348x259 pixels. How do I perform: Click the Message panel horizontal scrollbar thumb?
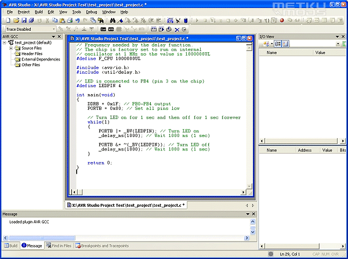click(x=42, y=238)
